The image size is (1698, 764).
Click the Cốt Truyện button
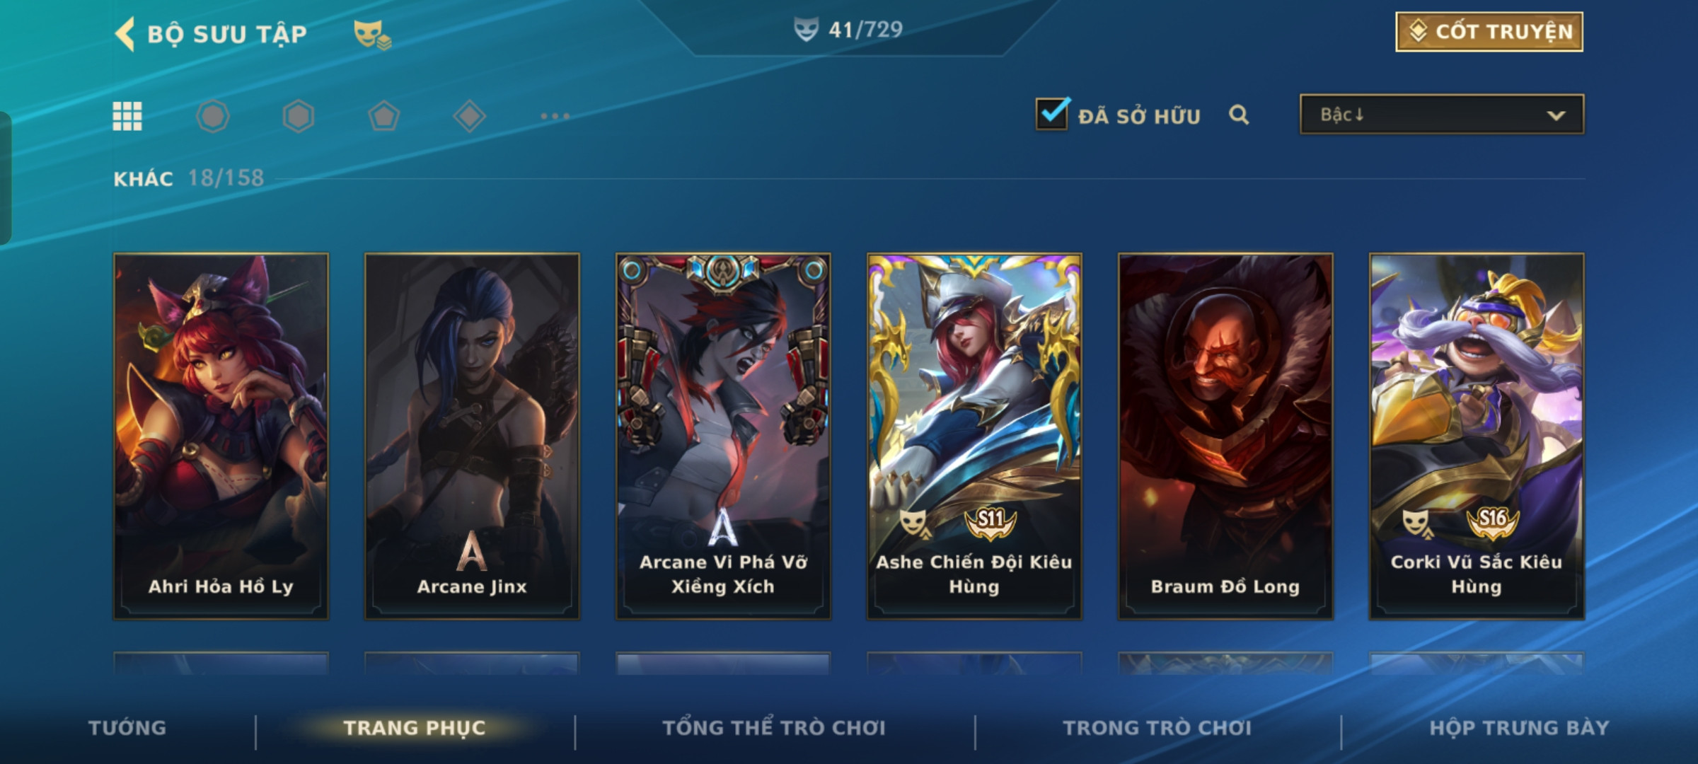click(x=1489, y=32)
